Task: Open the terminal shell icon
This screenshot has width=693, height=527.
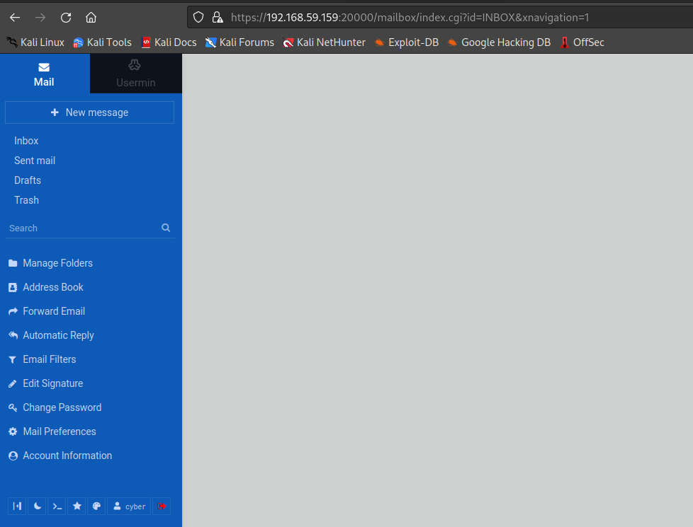Action: coord(57,506)
